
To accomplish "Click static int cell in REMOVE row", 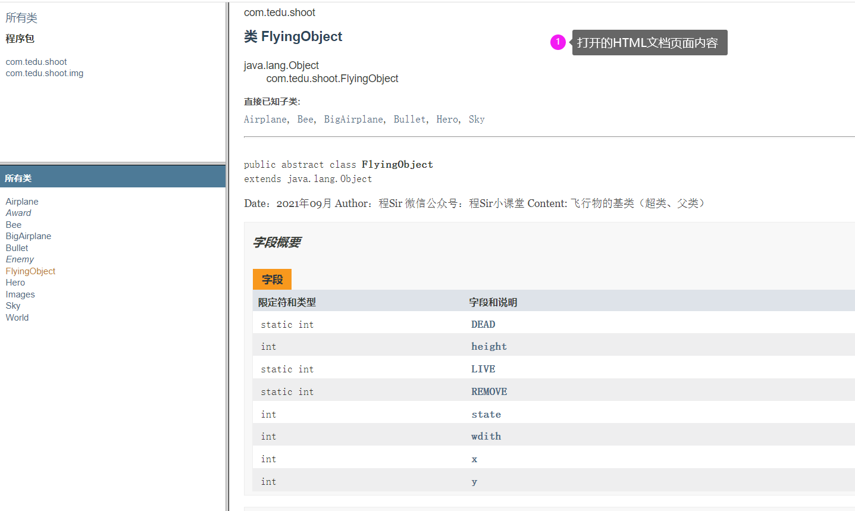I will tap(287, 392).
